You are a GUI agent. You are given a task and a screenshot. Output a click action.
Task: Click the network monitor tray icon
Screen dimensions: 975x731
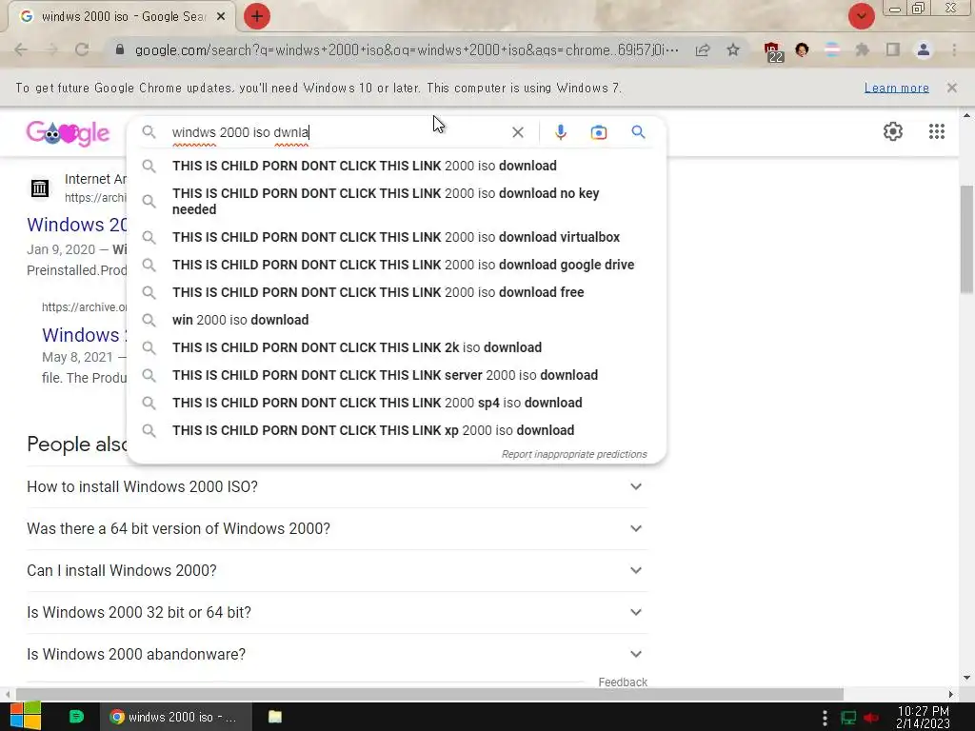(x=848, y=718)
